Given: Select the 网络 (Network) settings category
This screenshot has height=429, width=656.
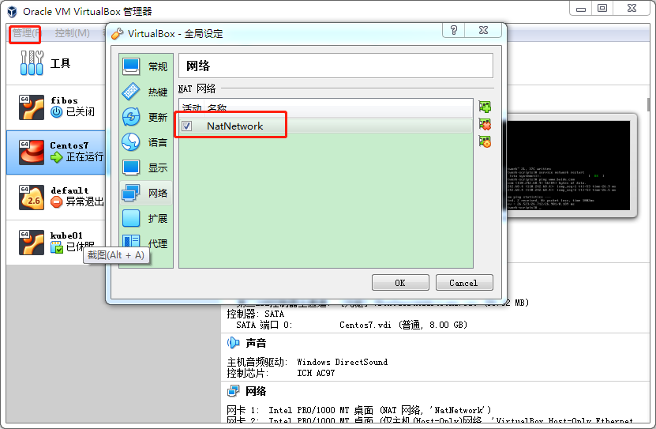Looking at the screenshot, I should (x=145, y=193).
